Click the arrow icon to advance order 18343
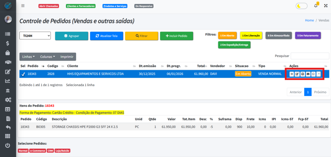Screen dimensions: 331x157 pyautogui.click(x=291, y=74)
